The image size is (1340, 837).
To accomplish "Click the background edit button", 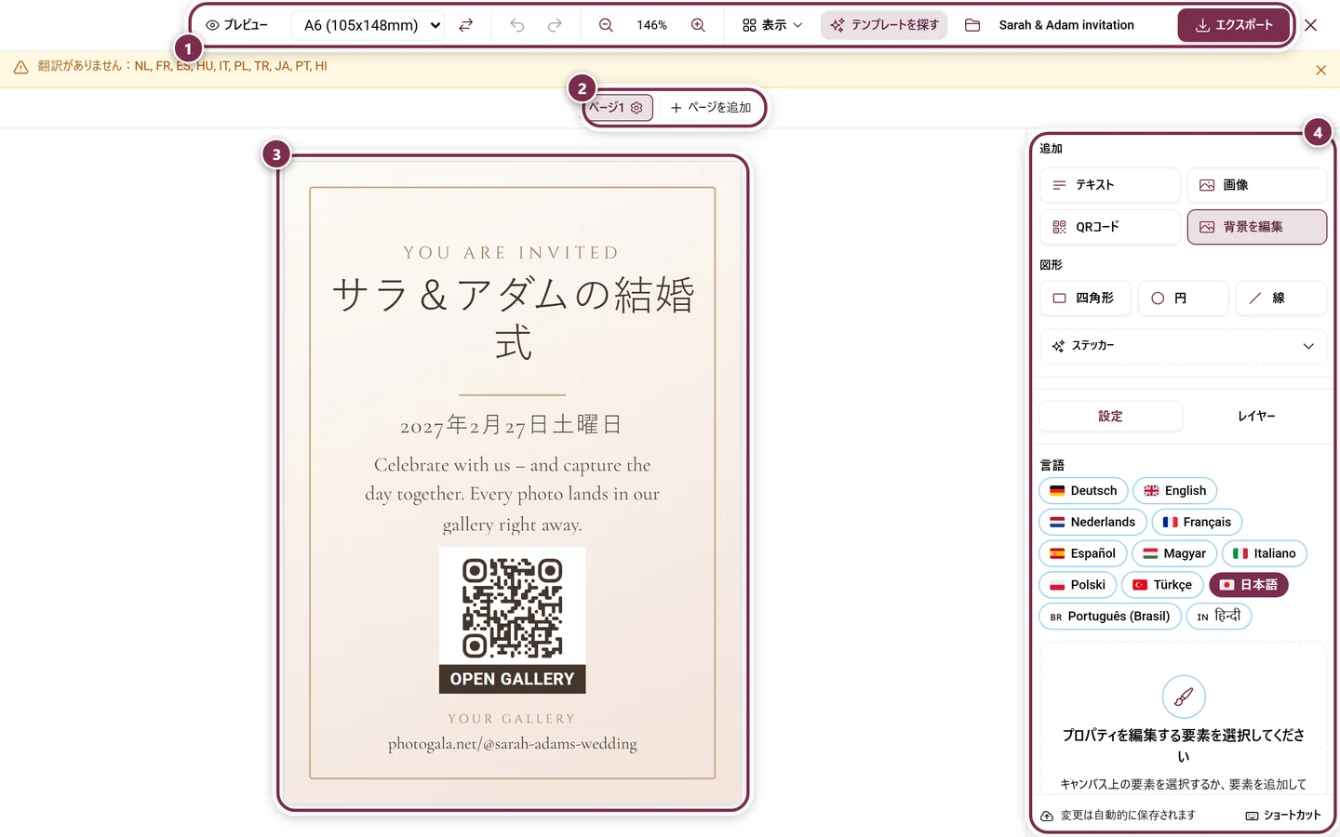I will click(x=1256, y=227).
